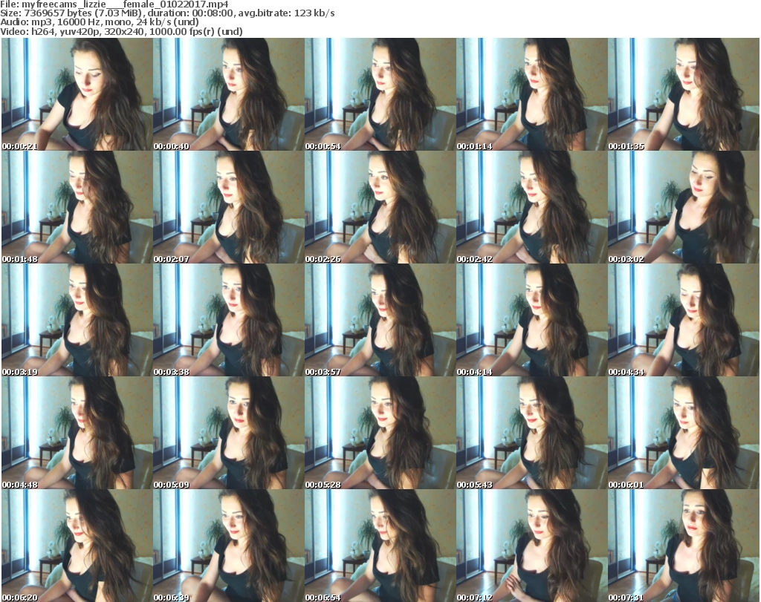
Task: Click the frame stamped 00:03:38
Action: pyautogui.click(x=229, y=320)
